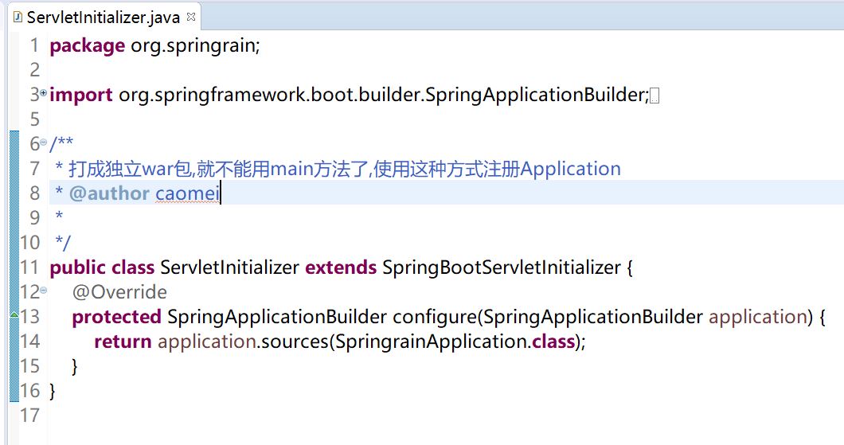Click line number 17 in the gutter
Image resolution: width=844 pixels, height=445 pixels.
[x=29, y=416]
